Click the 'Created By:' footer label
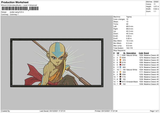Image resolution: width=160 pixels, height=113 pixels. click(6, 111)
